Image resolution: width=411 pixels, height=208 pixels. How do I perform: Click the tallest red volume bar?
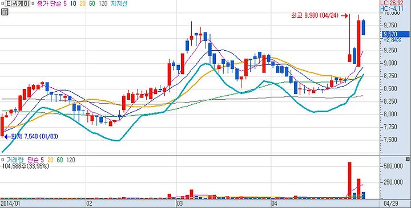(x=349, y=181)
